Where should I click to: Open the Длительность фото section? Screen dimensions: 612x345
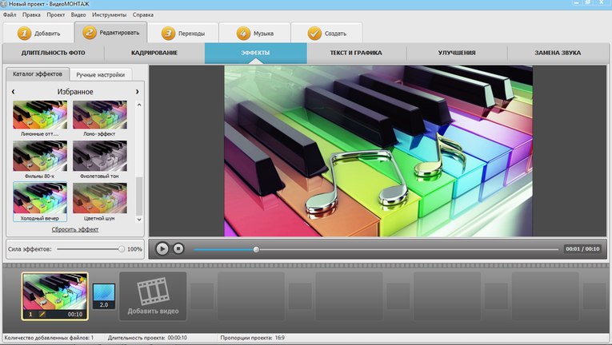coord(53,53)
